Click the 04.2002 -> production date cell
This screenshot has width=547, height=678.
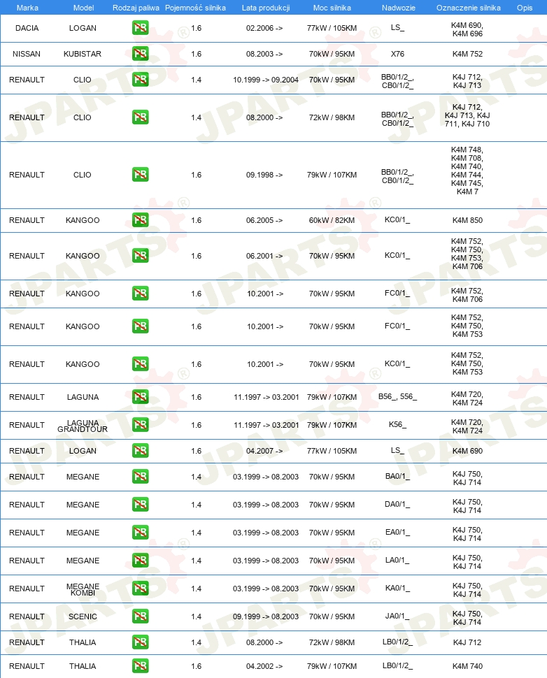pyautogui.click(x=264, y=666)
